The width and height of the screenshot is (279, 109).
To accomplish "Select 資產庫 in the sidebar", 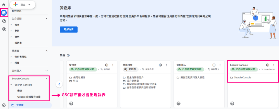I will 30,105.
